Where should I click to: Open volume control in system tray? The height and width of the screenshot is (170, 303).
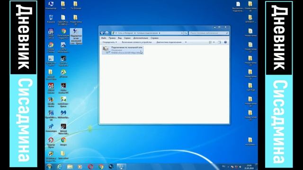(241, 167)
